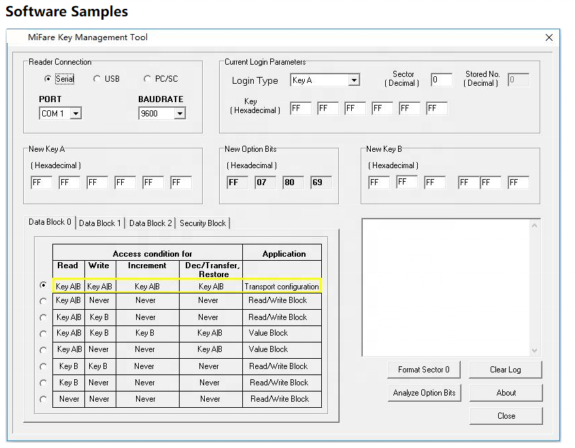Viewport: 575px width, 448px height.
Task: Click the disabled Stored No. field
Action: 518,80
